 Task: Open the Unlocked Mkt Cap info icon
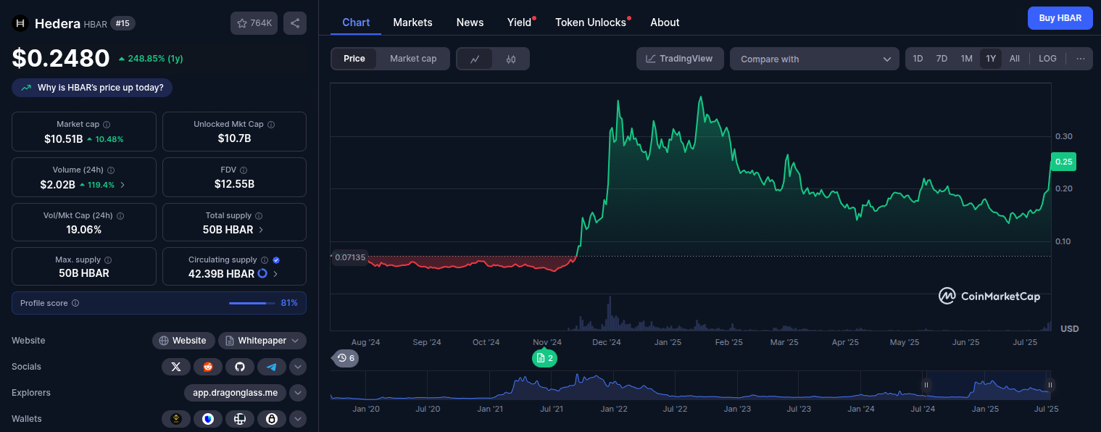point(271,125)
